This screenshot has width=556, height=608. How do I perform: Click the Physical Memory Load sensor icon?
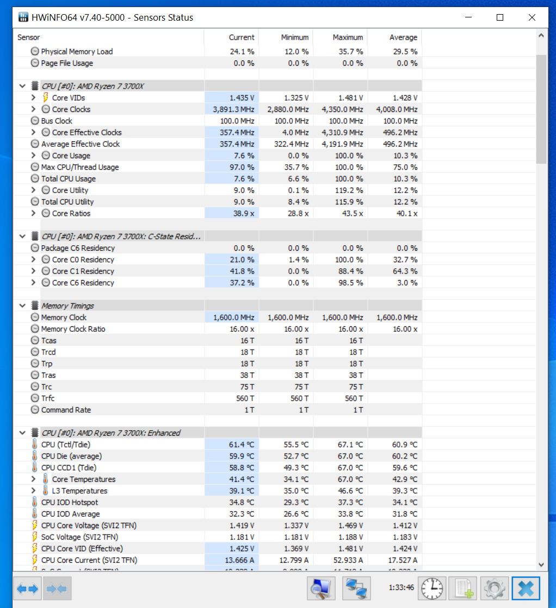(x=35, y=51)
